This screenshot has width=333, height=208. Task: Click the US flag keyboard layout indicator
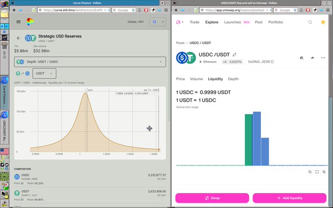(x=4, y=151)
